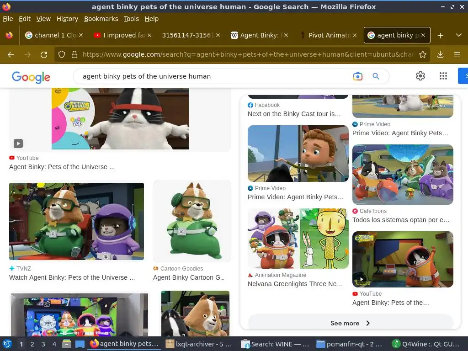Viewport: 468px width, 351px height.
Task: Open Prime Video link under the boy image
Action: point(296,197)
